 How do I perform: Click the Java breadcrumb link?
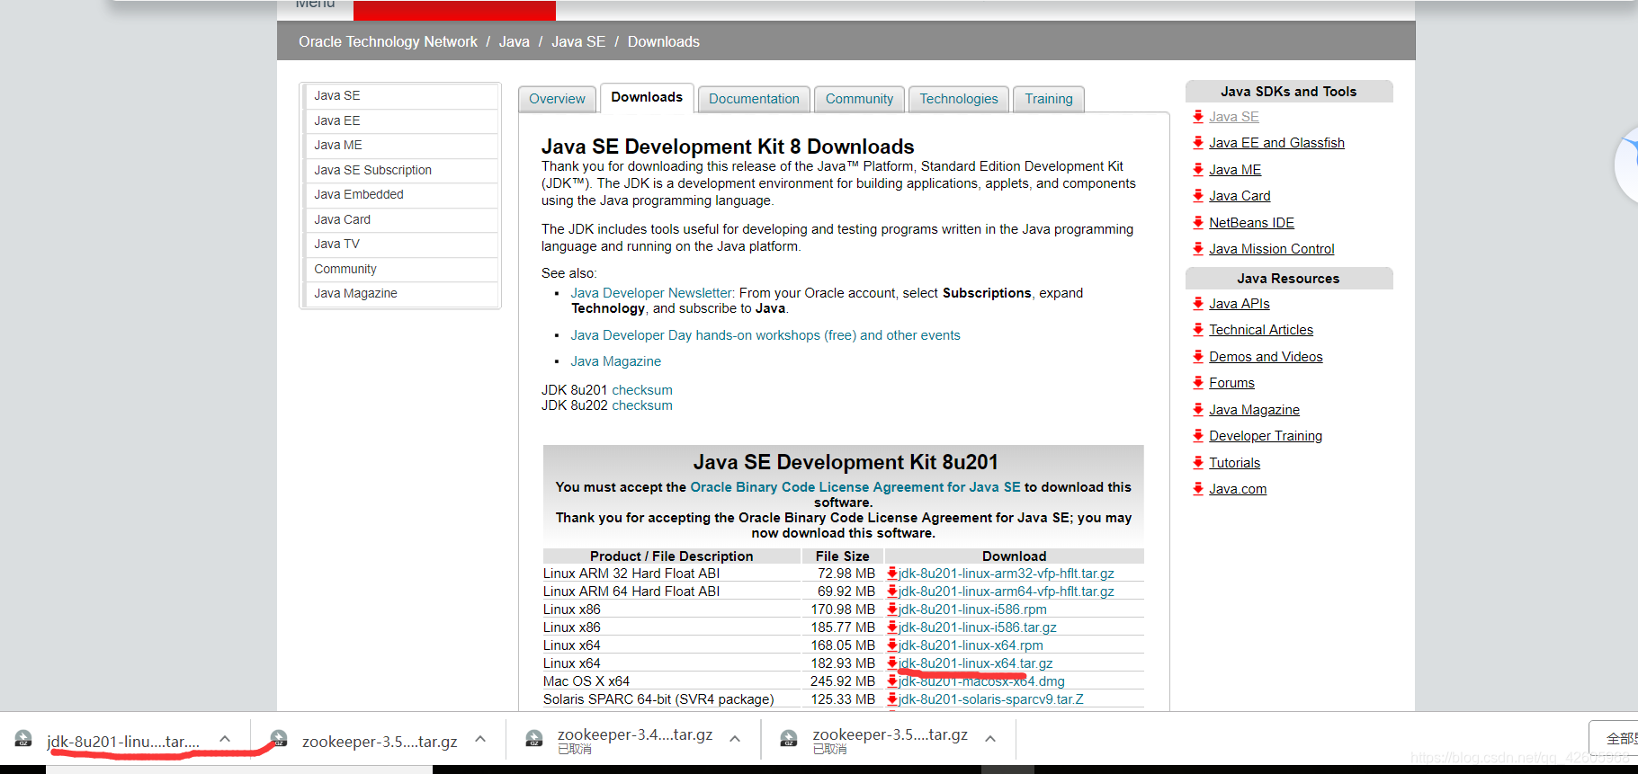coord(515,42)
